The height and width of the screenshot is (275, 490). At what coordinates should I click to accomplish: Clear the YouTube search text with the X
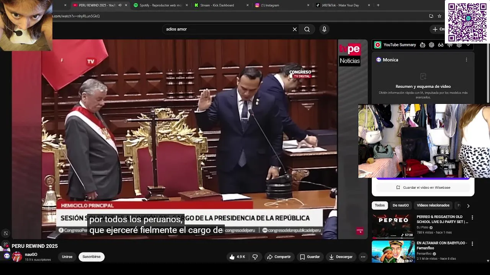pyautogui.click(x=295, y=29)
